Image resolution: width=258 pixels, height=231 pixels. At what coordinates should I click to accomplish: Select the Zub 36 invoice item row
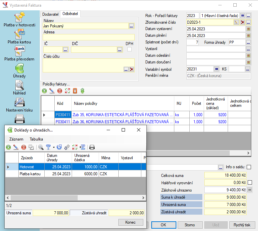(146, 122)
